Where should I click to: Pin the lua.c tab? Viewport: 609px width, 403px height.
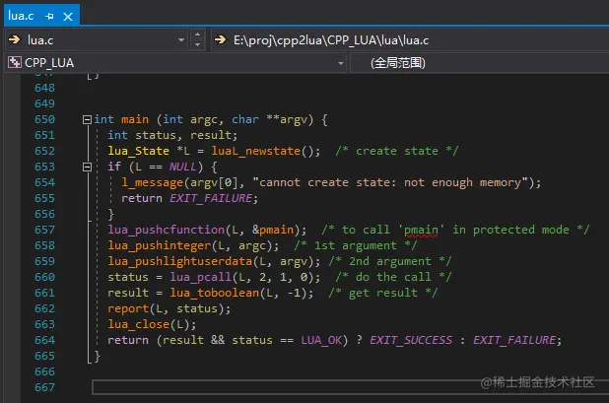(x=49, y=17)
